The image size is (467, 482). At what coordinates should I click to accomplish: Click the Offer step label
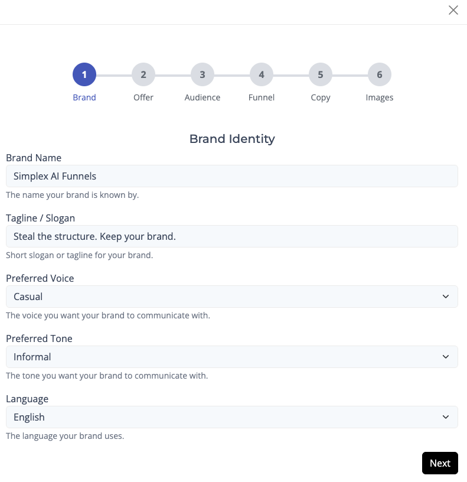[143, 97]
